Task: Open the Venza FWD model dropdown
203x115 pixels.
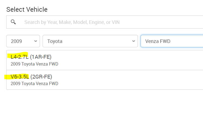Action: pos(172,41)
